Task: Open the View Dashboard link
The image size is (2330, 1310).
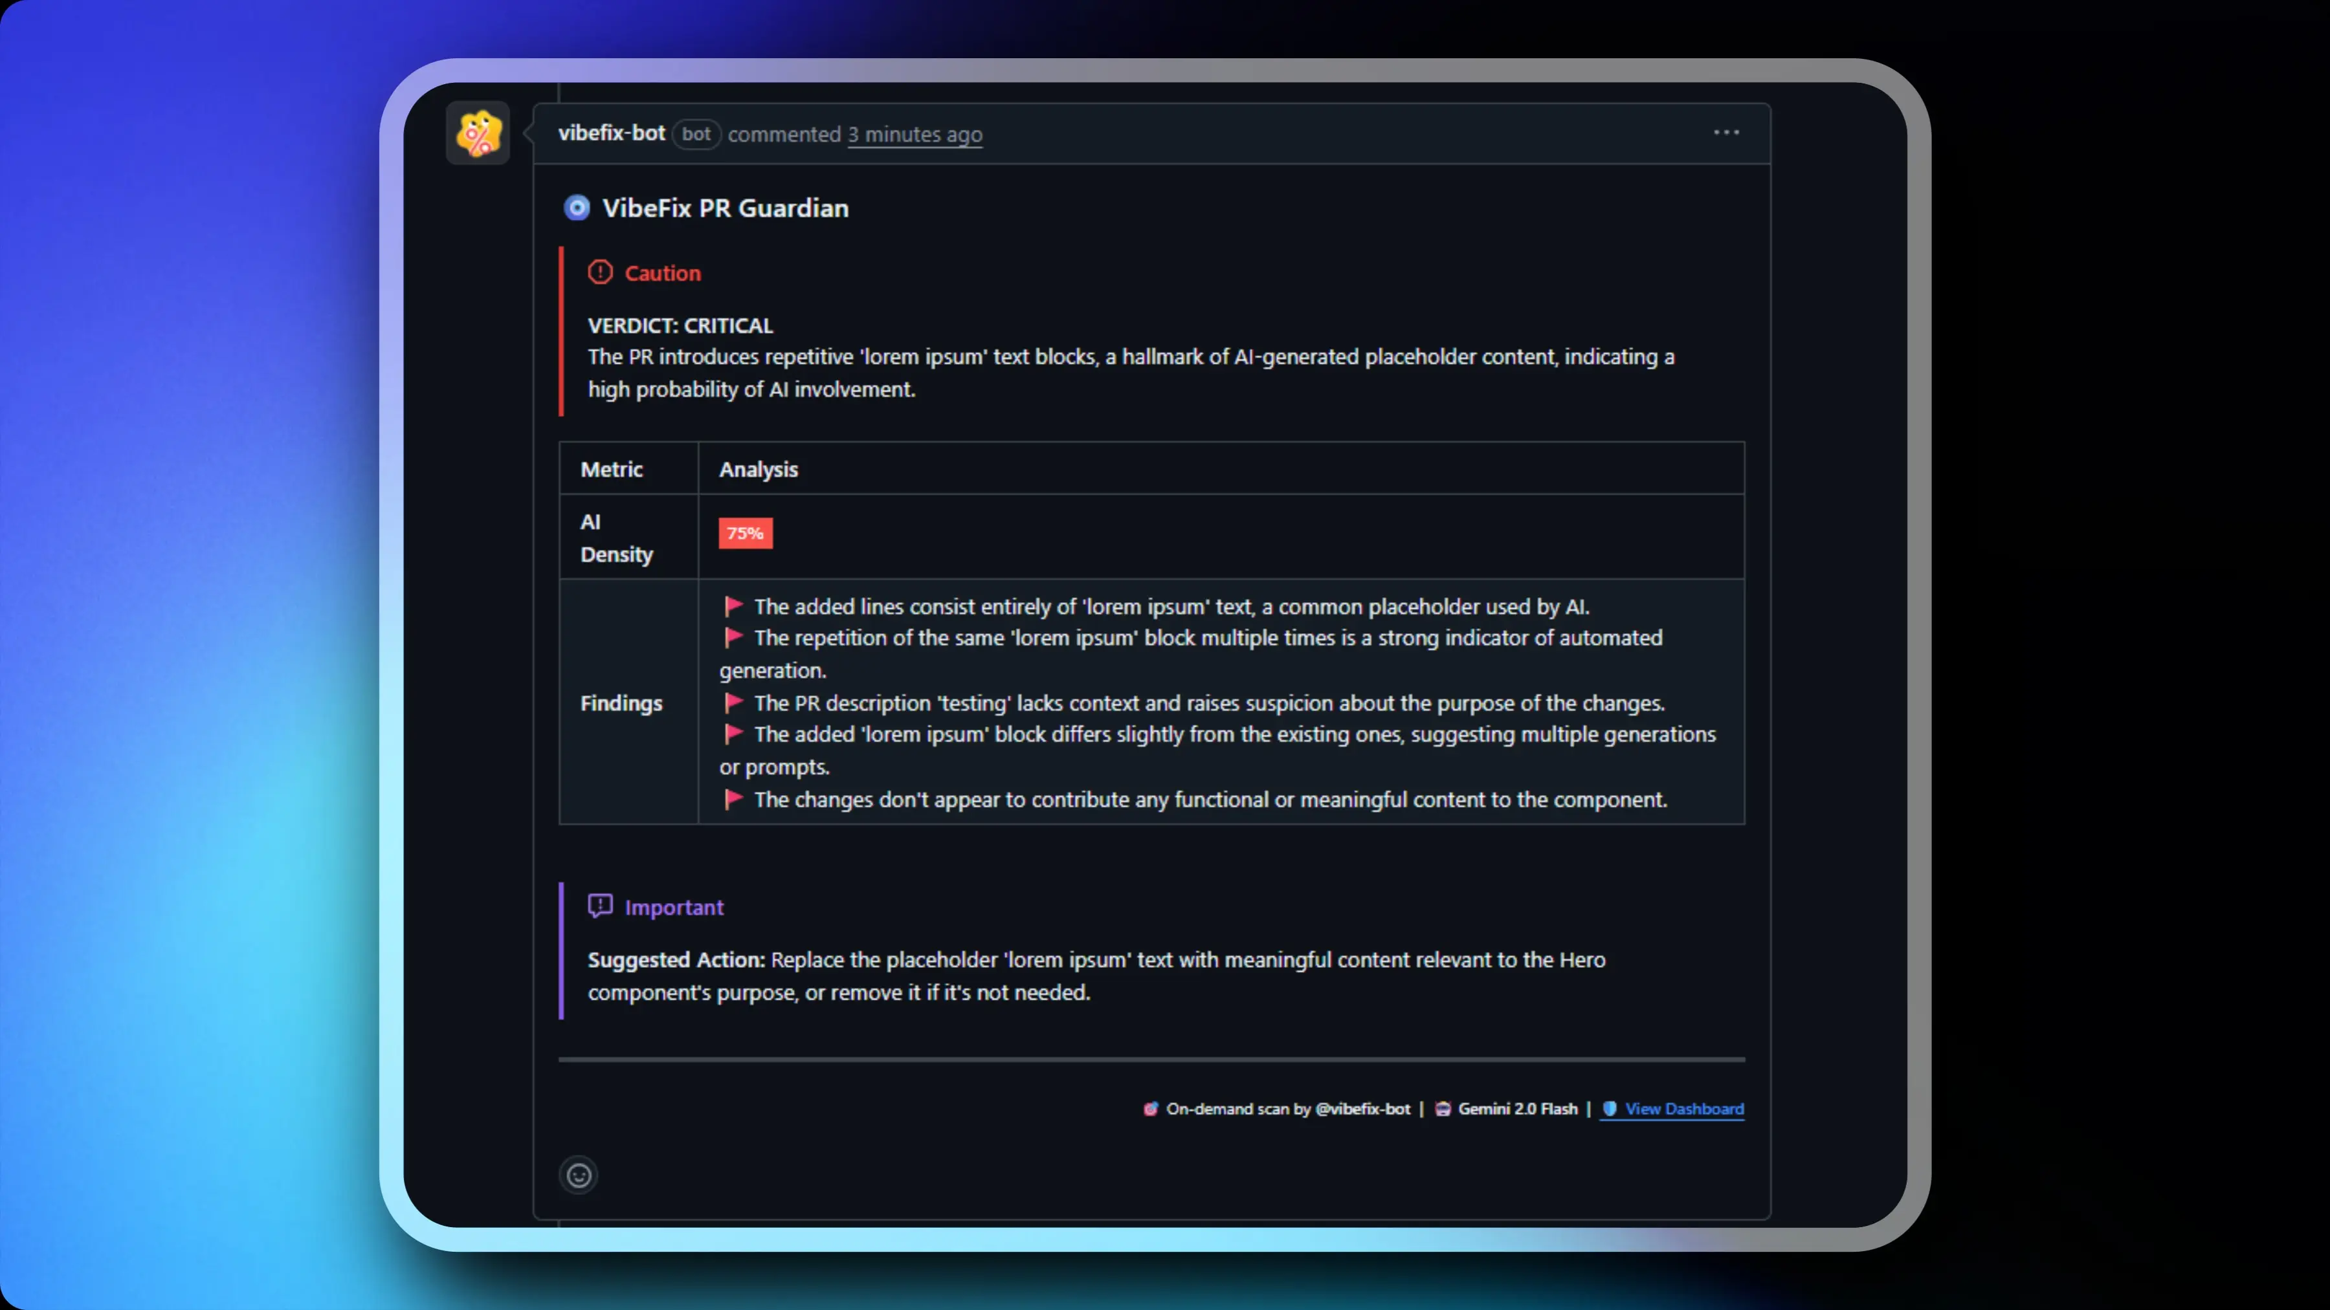Action: 1683,1108
